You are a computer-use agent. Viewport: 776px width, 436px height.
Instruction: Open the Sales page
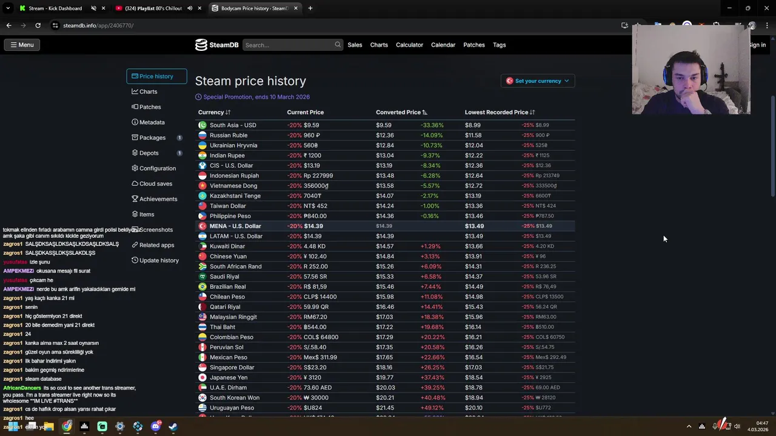click(355, 45)
